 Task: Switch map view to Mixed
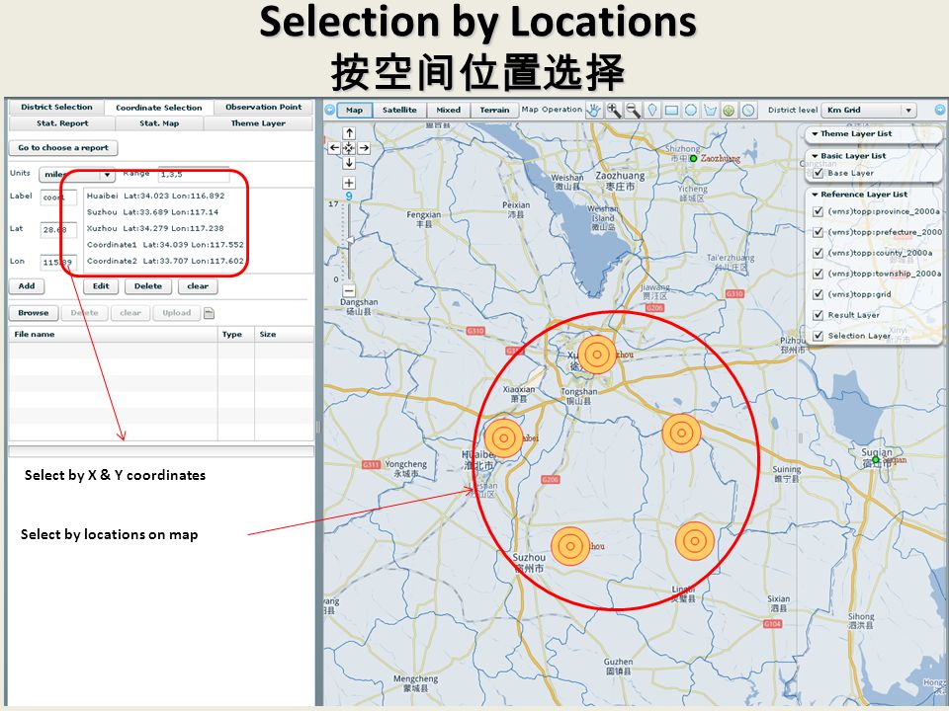point(449,110)
